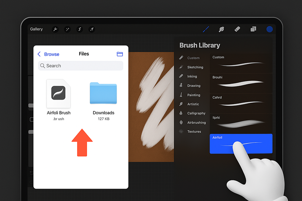
Task: Focus the Files Search field
Action: (x=81, y=66)
